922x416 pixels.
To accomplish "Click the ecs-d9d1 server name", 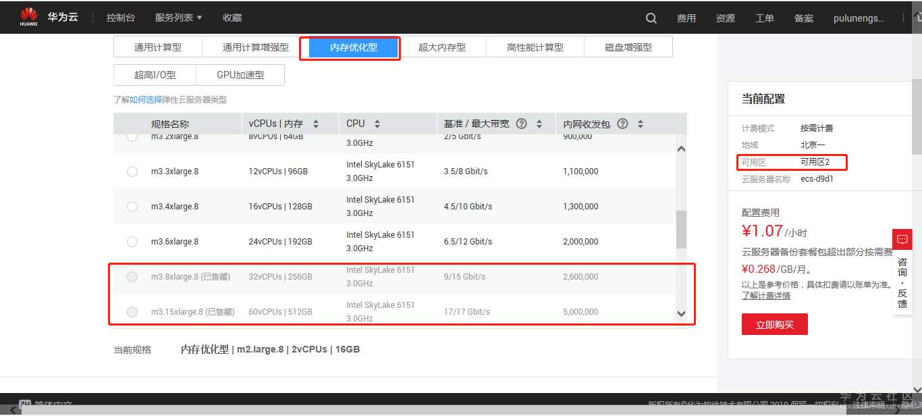I will pos(817,179).
